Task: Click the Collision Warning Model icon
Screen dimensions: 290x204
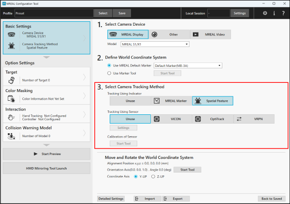Action: (12, 136)
